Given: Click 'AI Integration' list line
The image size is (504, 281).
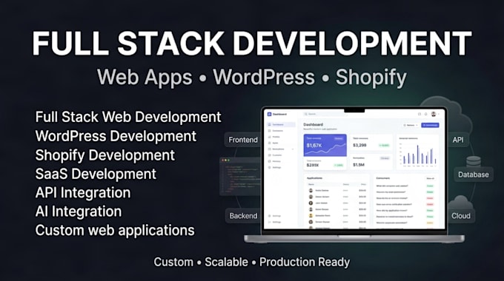Looking at the screenshot, I should [79, 211].
